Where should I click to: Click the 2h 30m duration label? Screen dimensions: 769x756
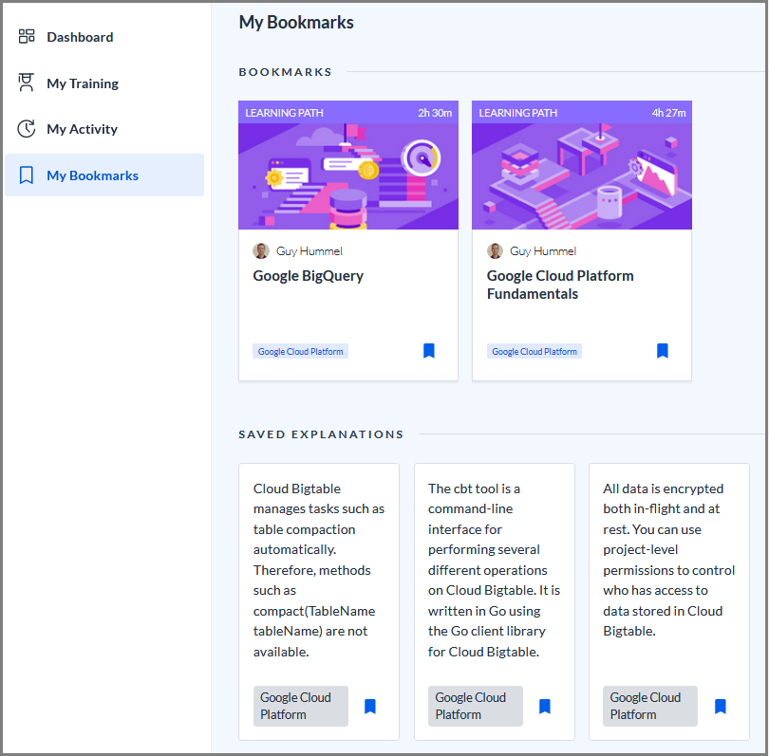coord(435,113)
